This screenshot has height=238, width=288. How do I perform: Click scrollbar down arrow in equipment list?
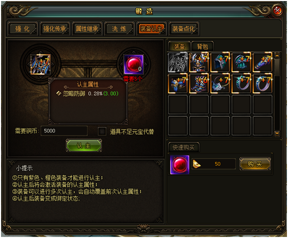click(277, 133)
